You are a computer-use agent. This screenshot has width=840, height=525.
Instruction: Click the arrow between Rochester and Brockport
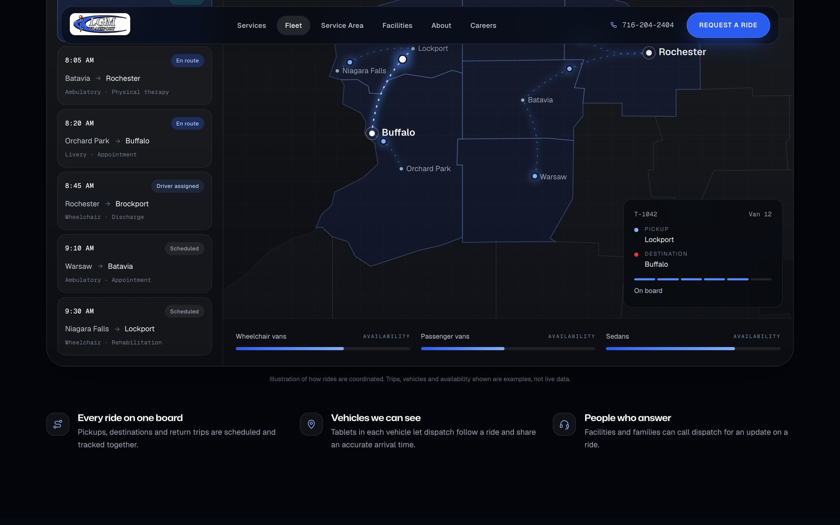pyautogui.click(x=107, y=204)
